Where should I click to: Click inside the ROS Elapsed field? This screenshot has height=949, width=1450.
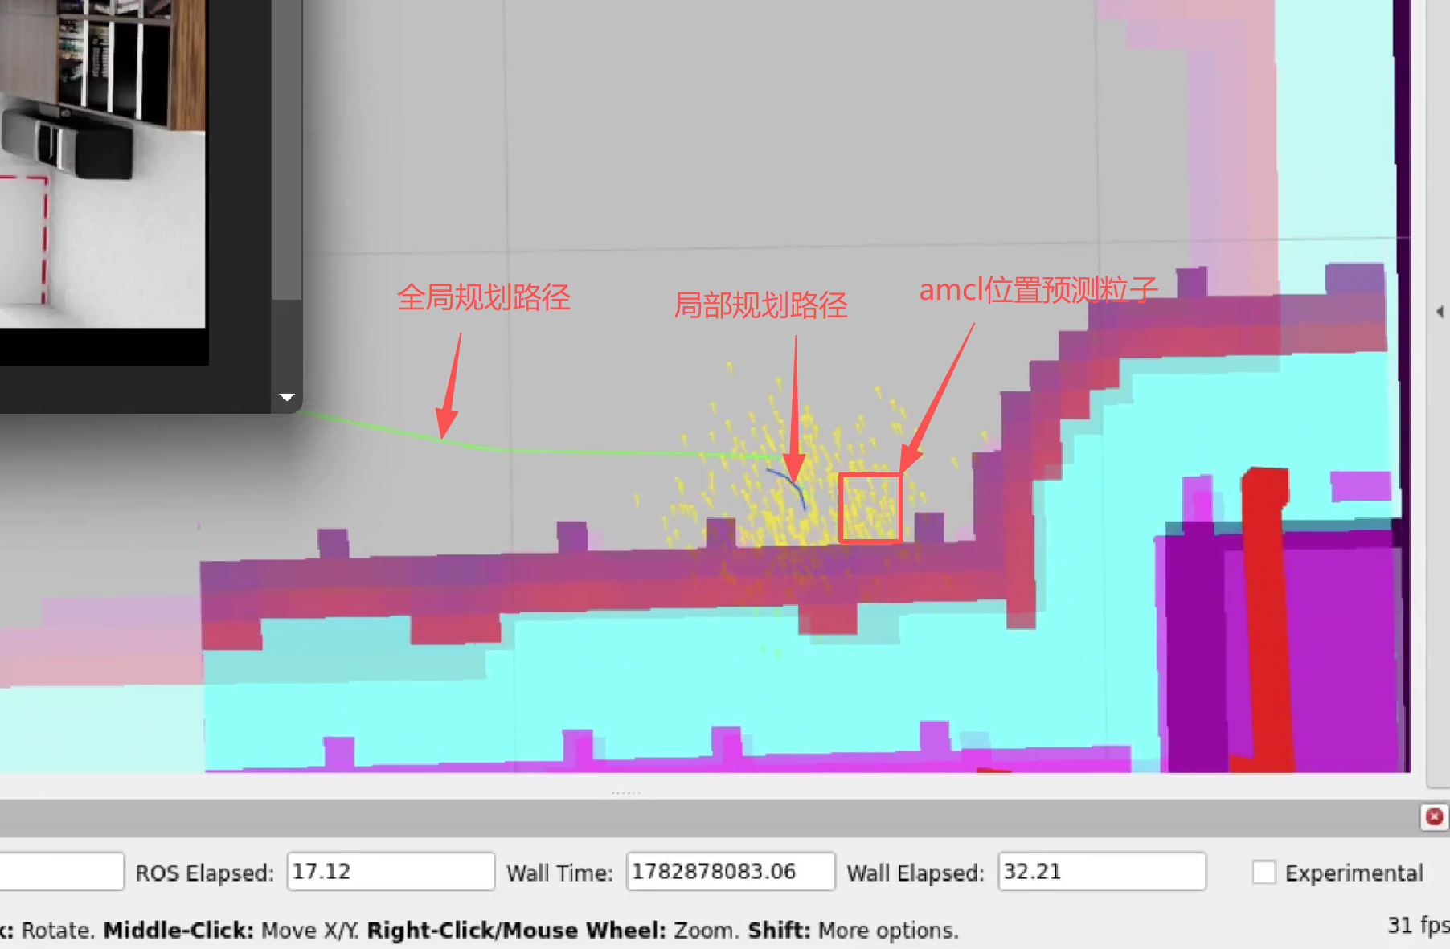pos(391,871)
